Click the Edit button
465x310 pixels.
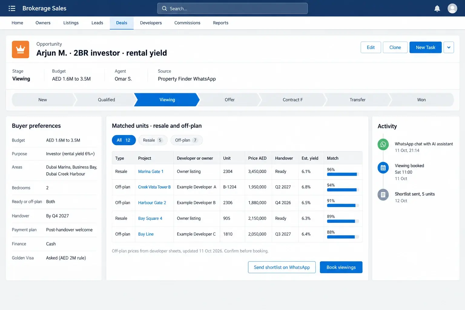(371, 48)
